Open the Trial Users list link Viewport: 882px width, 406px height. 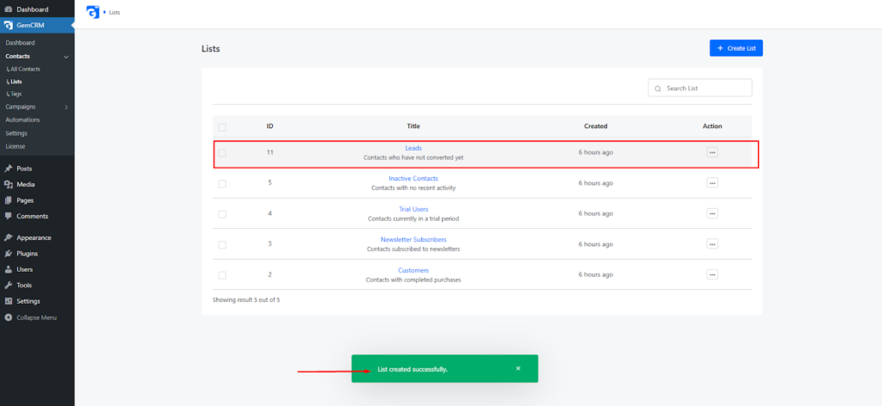point(413,210)
